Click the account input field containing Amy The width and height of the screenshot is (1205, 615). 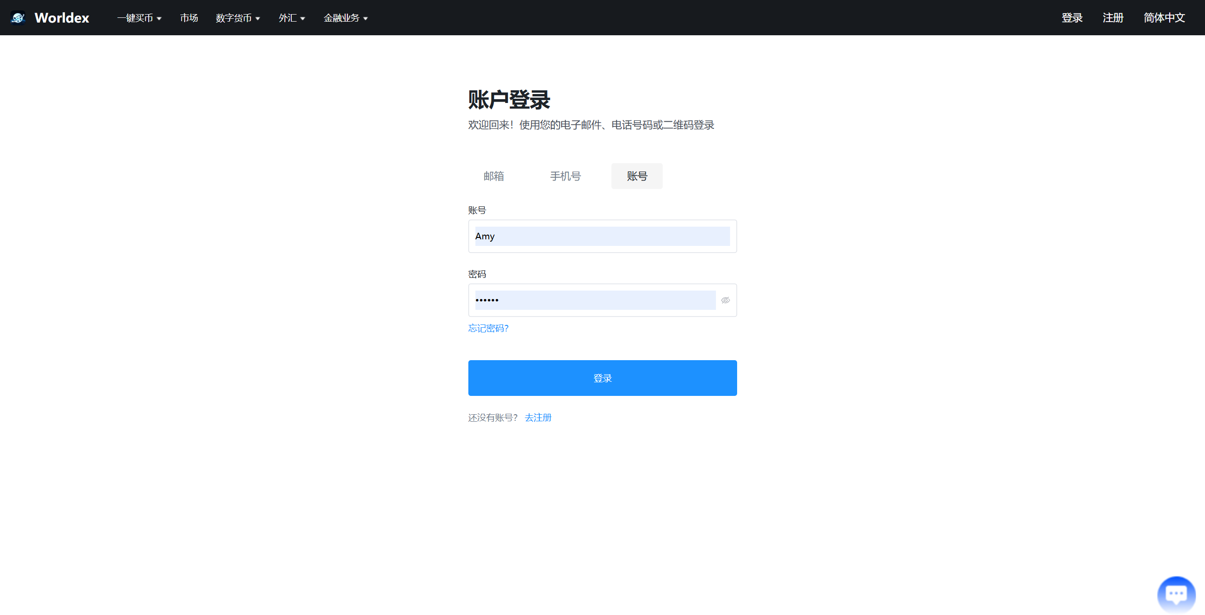(x=602, y=236)
